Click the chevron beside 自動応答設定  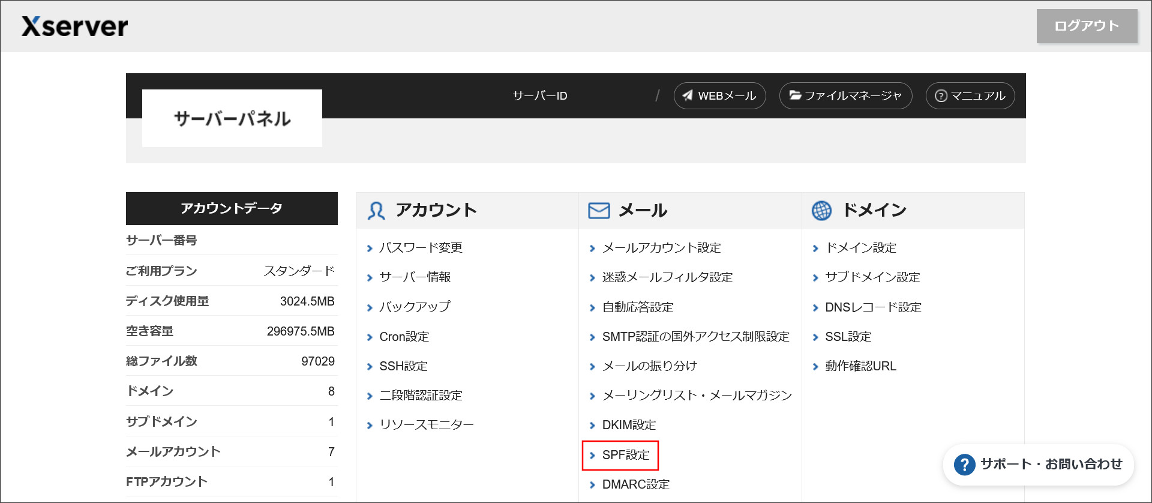coord(592,308)
